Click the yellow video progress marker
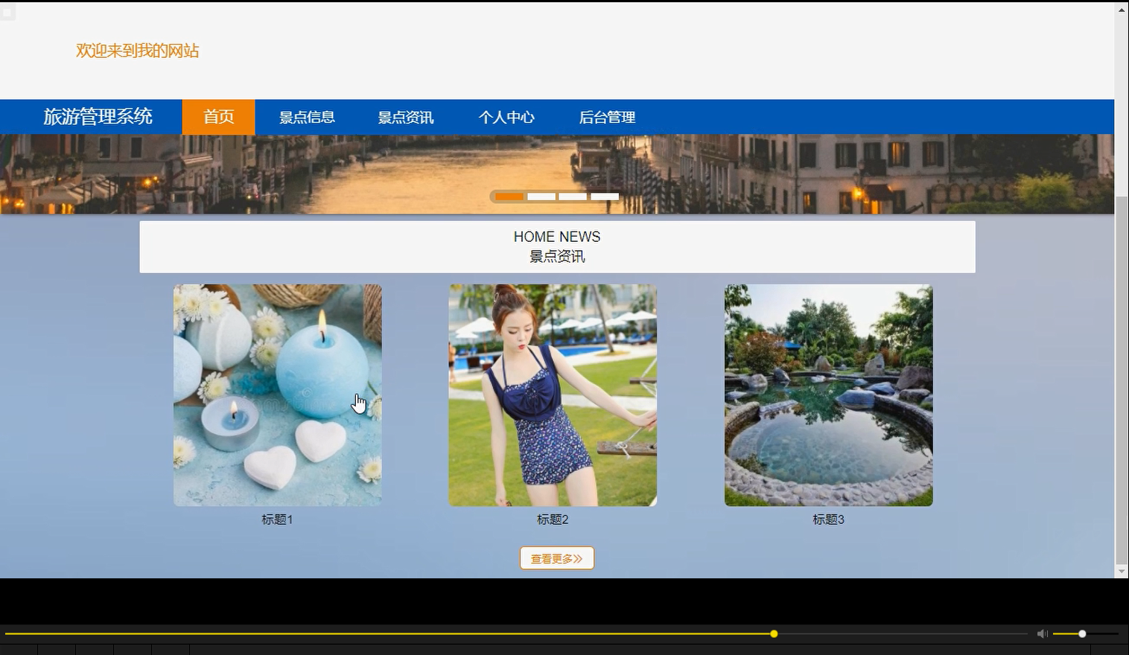 [x=773, y=633]
